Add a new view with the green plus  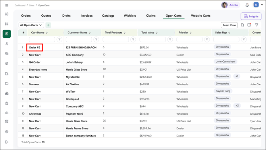(48, 25)
